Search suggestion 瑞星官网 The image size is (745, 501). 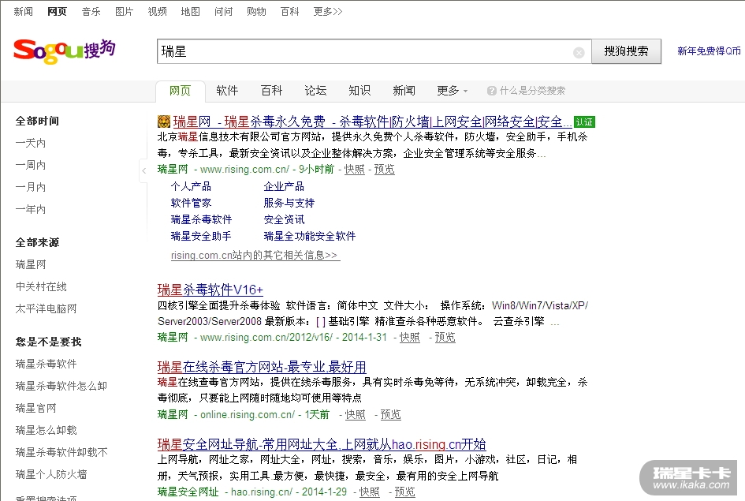[35, 409]
